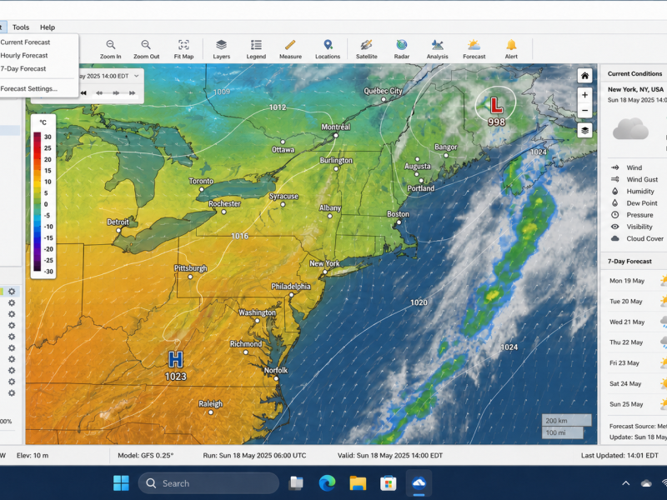This screenshot has width=667, height=500.
Task: Click the Wind Gust icon
Action: point(614,179)
